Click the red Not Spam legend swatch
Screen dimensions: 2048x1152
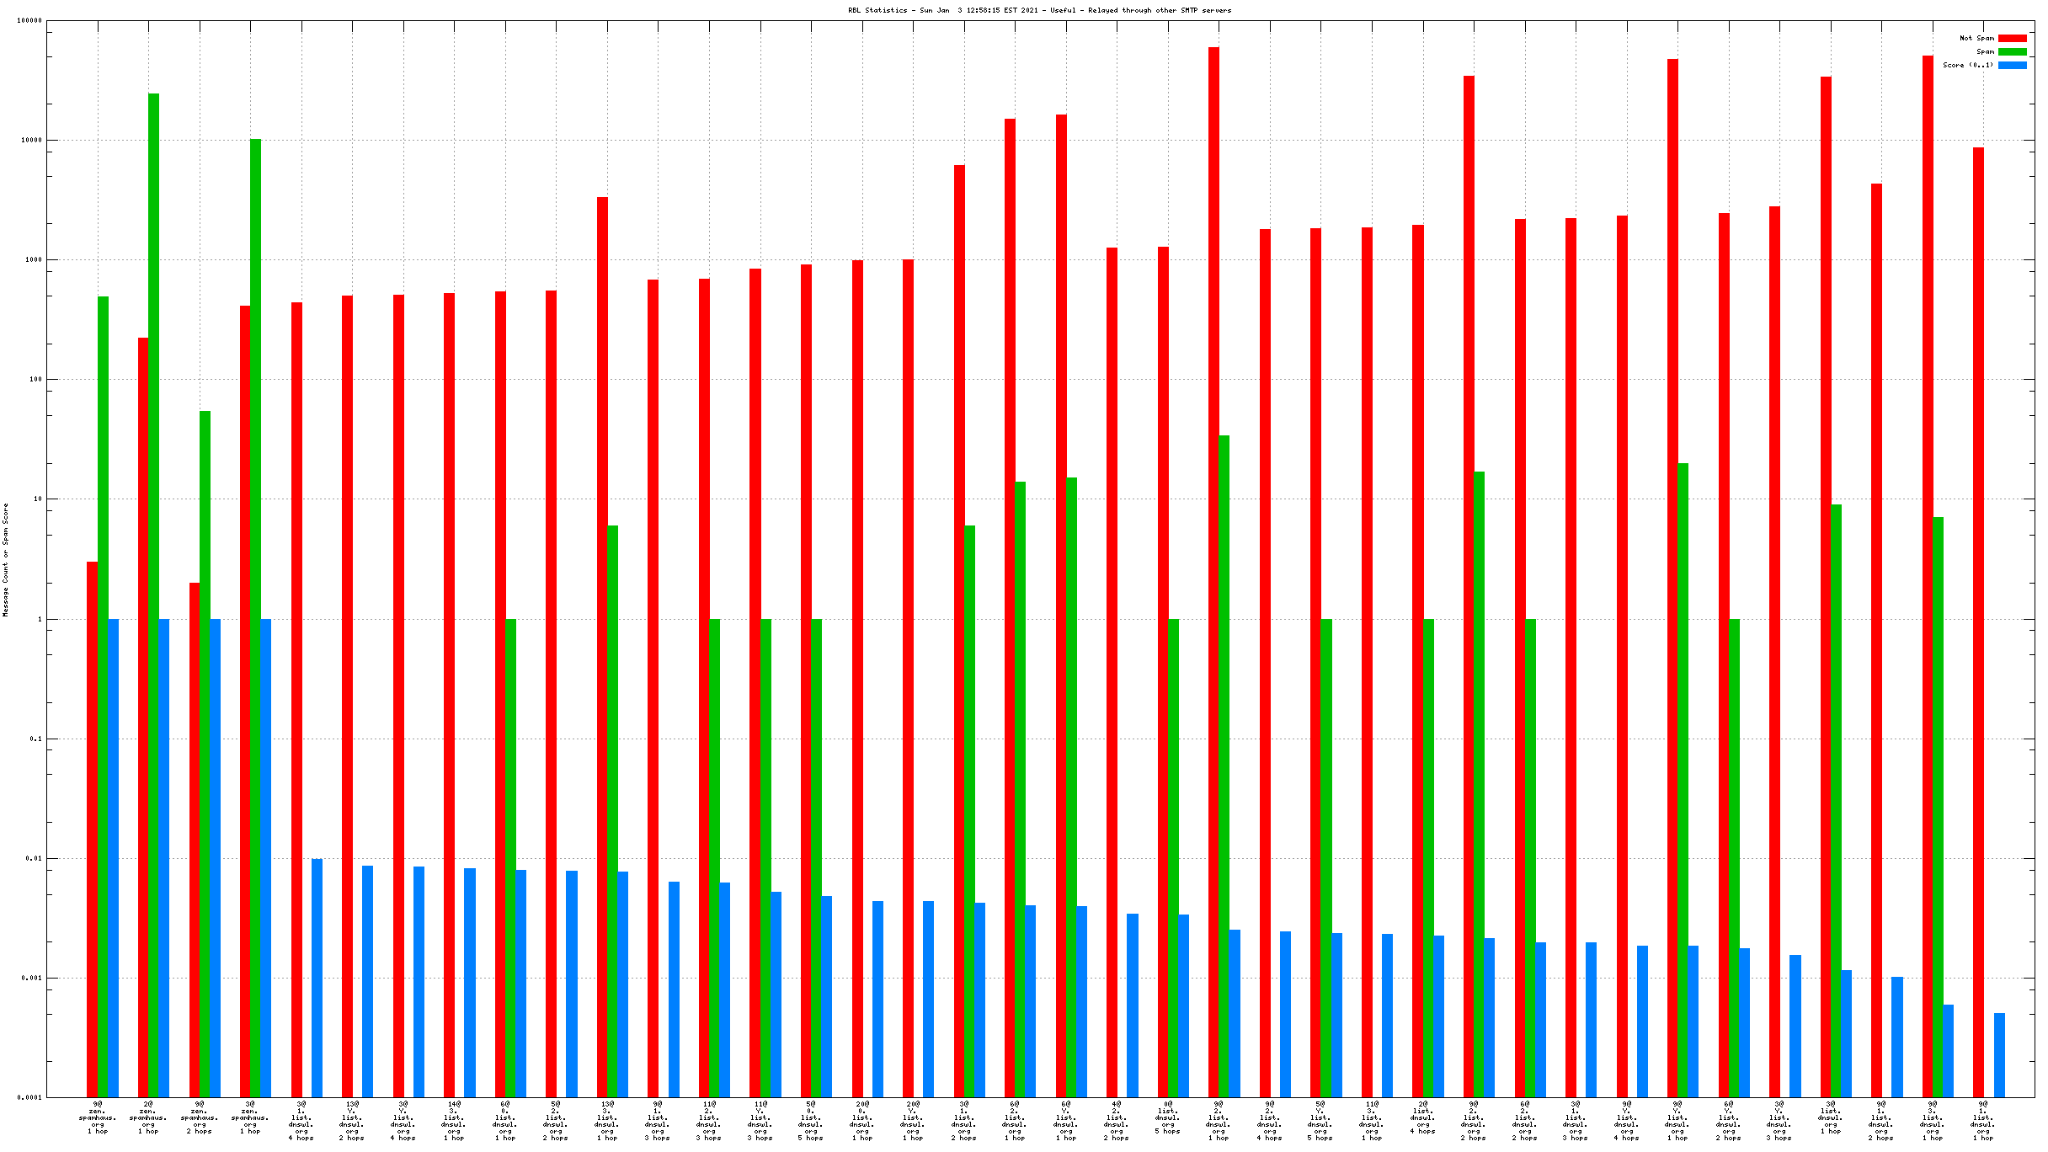(2012, 39)
